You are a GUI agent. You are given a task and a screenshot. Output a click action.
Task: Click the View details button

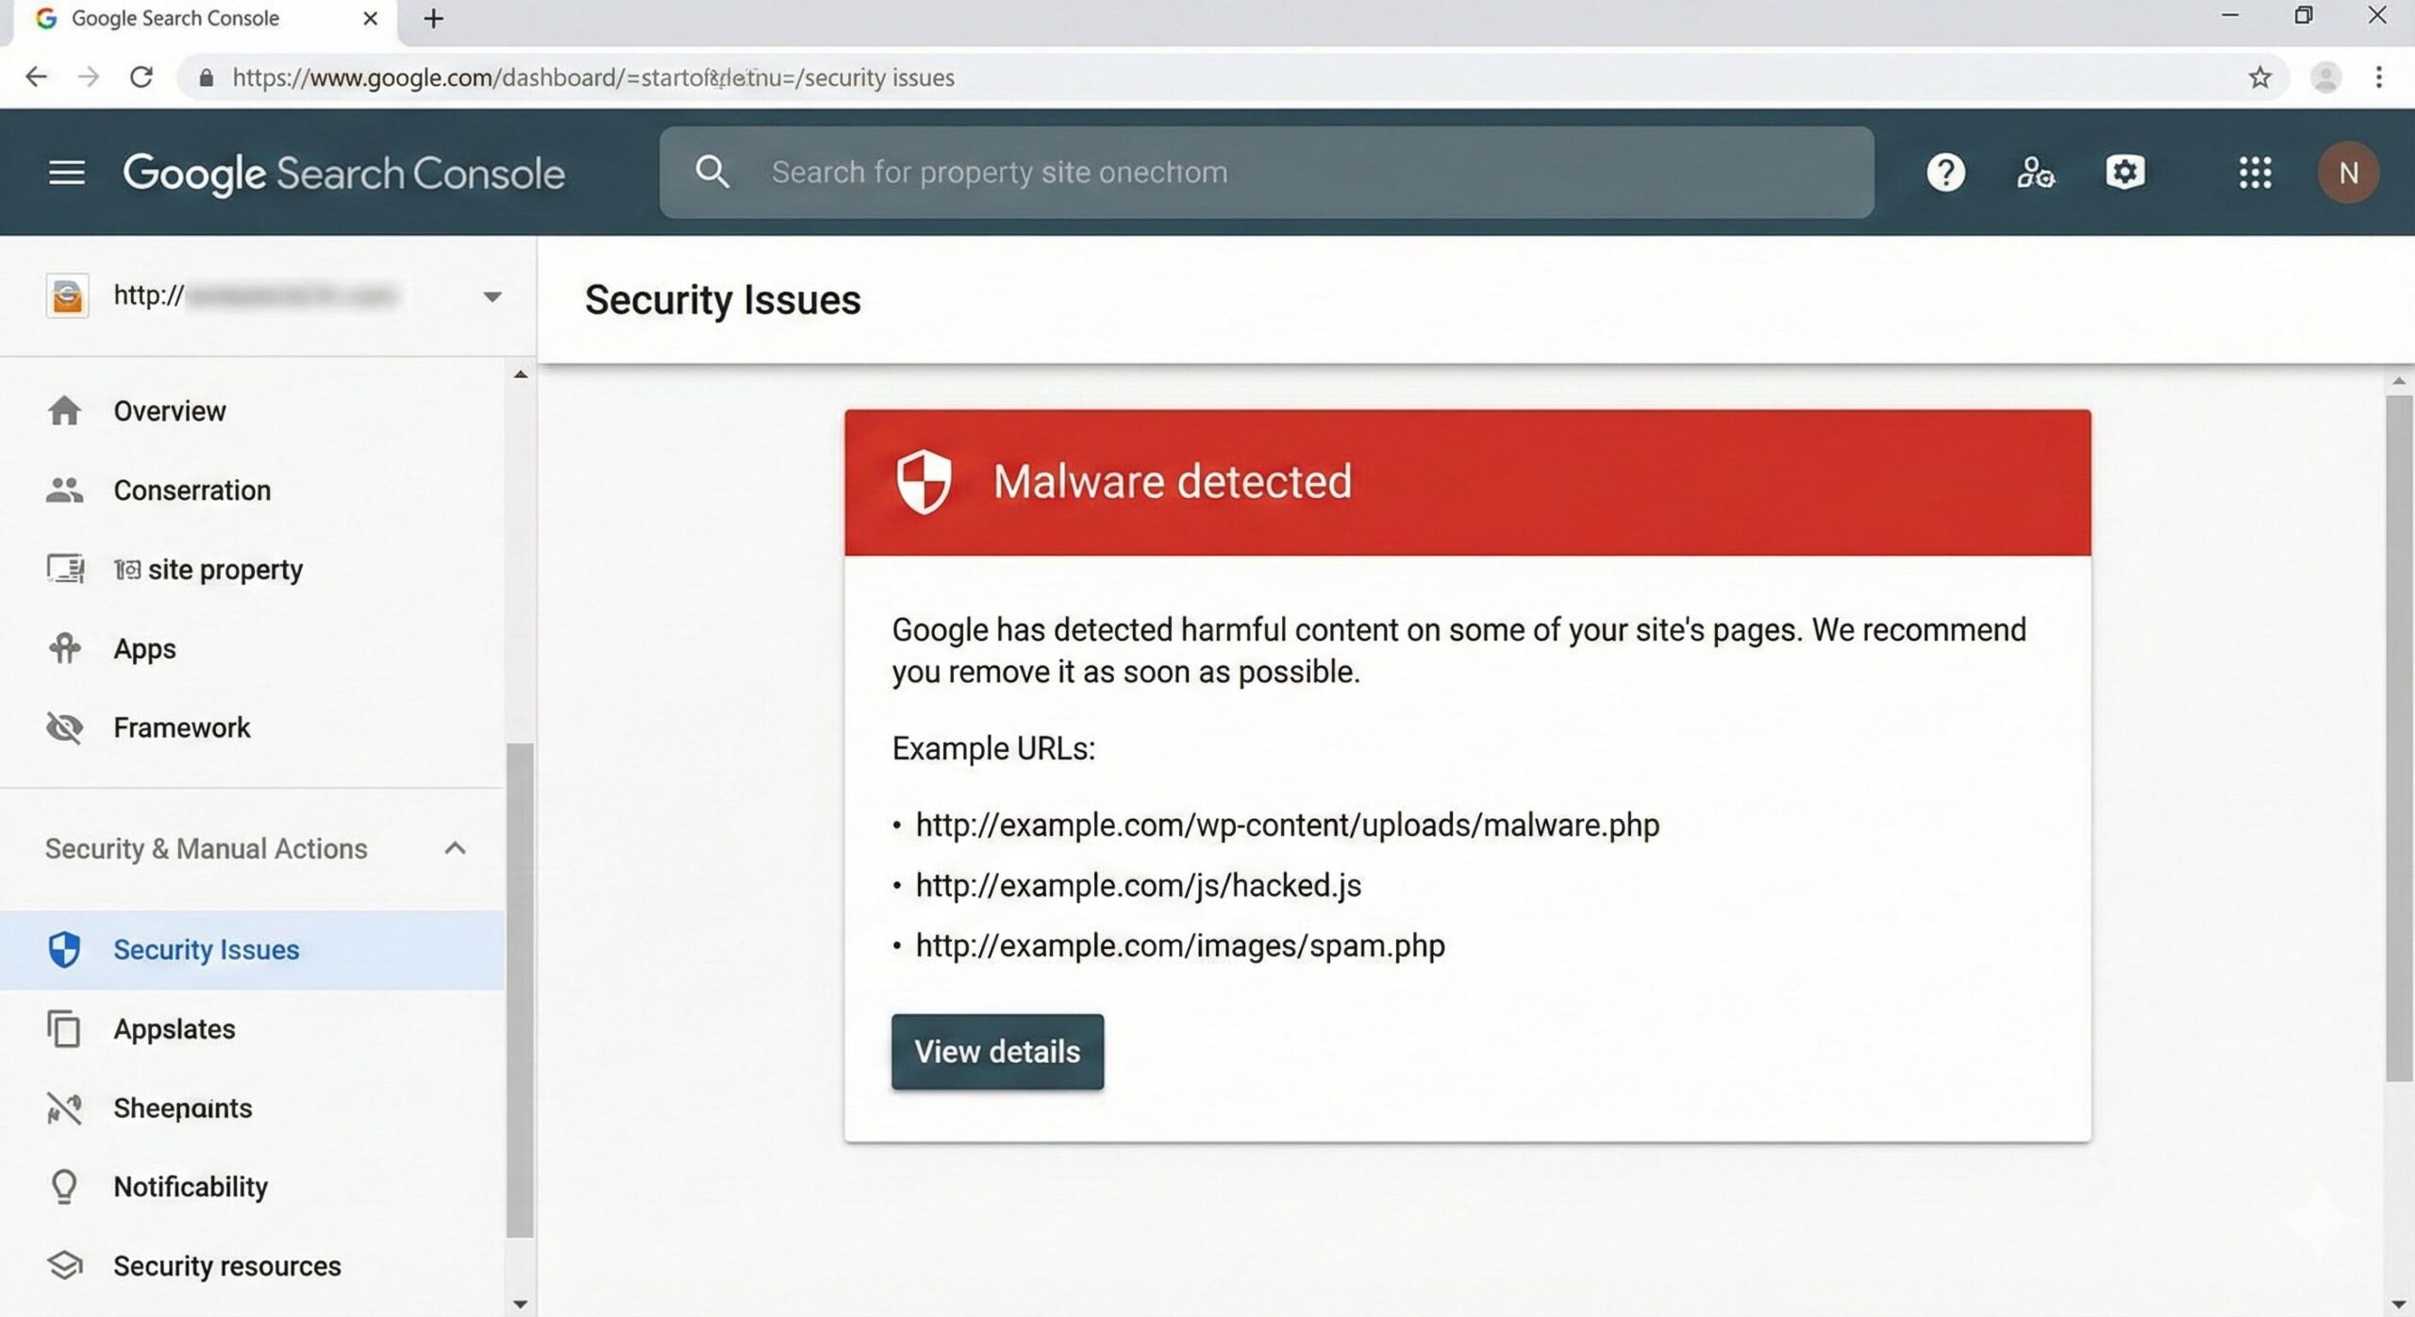coord(997,1051)
